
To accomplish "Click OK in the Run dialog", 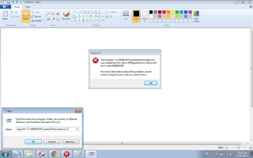I will [33, 142].
